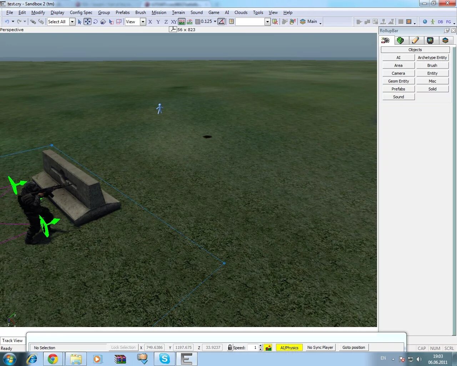
Task: Open the DB database view
Action: pos(440,22)
